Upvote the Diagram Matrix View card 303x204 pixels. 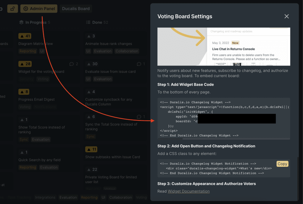coord(25,36)
